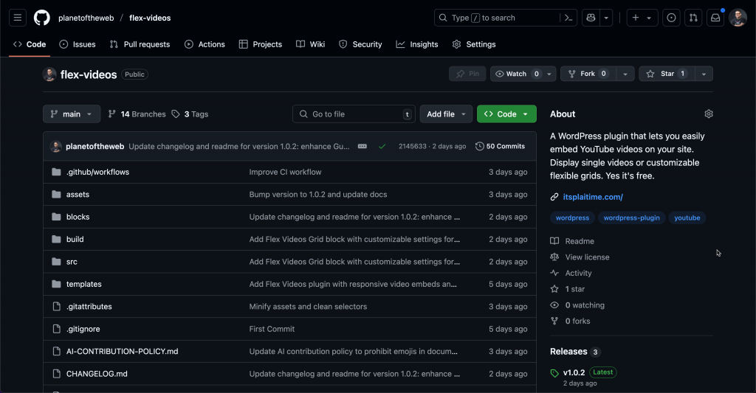Open the CHANGELOG.md file
This screenshot has width=756, height=393.
pos(97,374)
